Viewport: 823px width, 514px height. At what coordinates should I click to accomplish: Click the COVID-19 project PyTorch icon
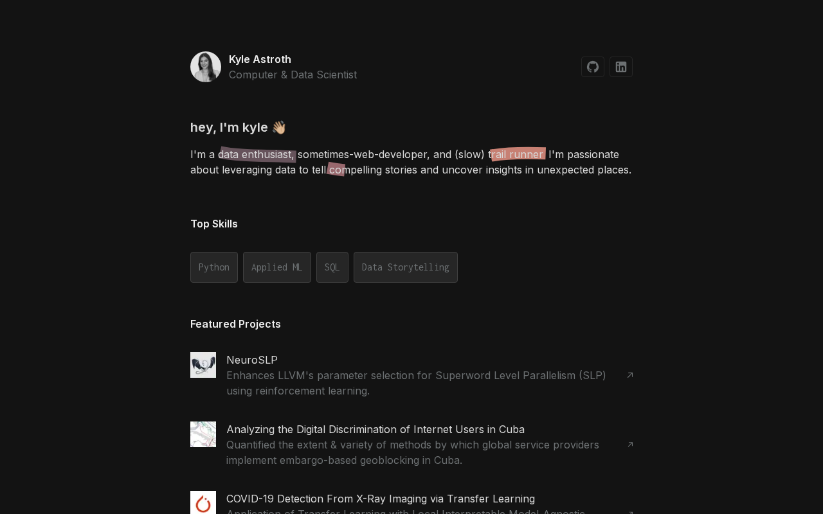click(x=203, y=502)
